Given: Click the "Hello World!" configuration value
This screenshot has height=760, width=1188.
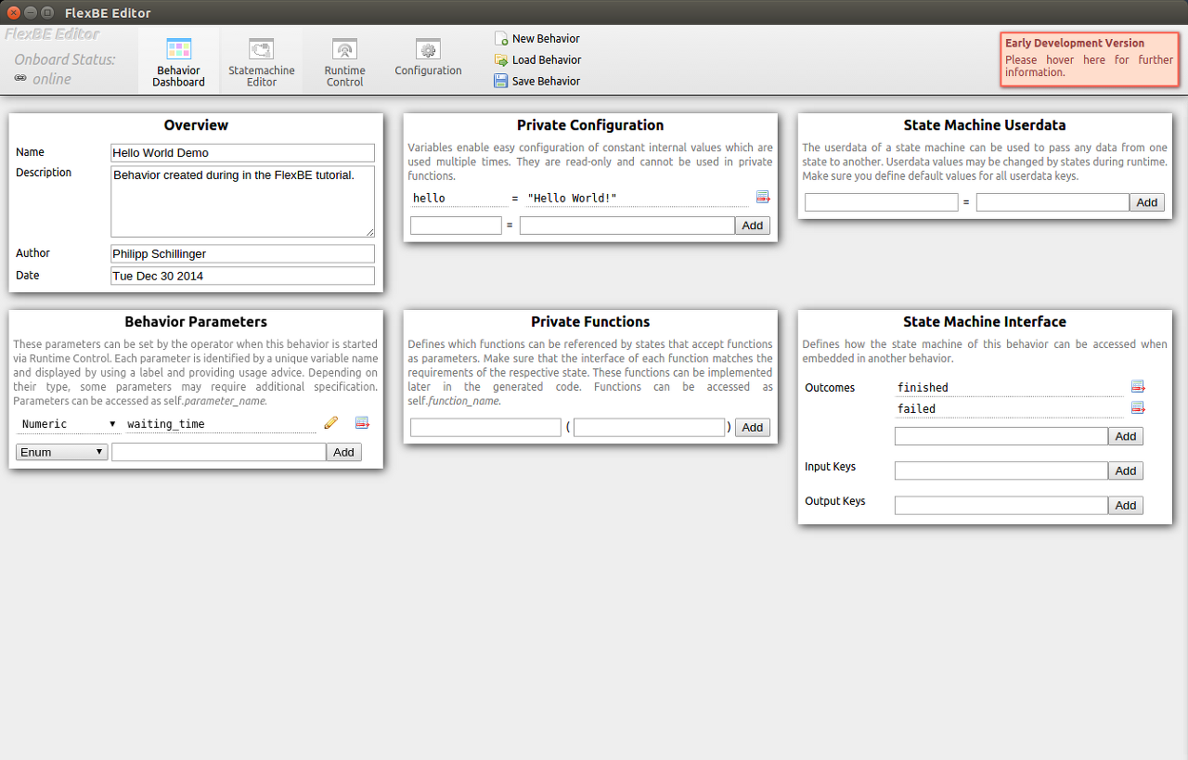Looking at the screenshot, I should click(637, 199).
